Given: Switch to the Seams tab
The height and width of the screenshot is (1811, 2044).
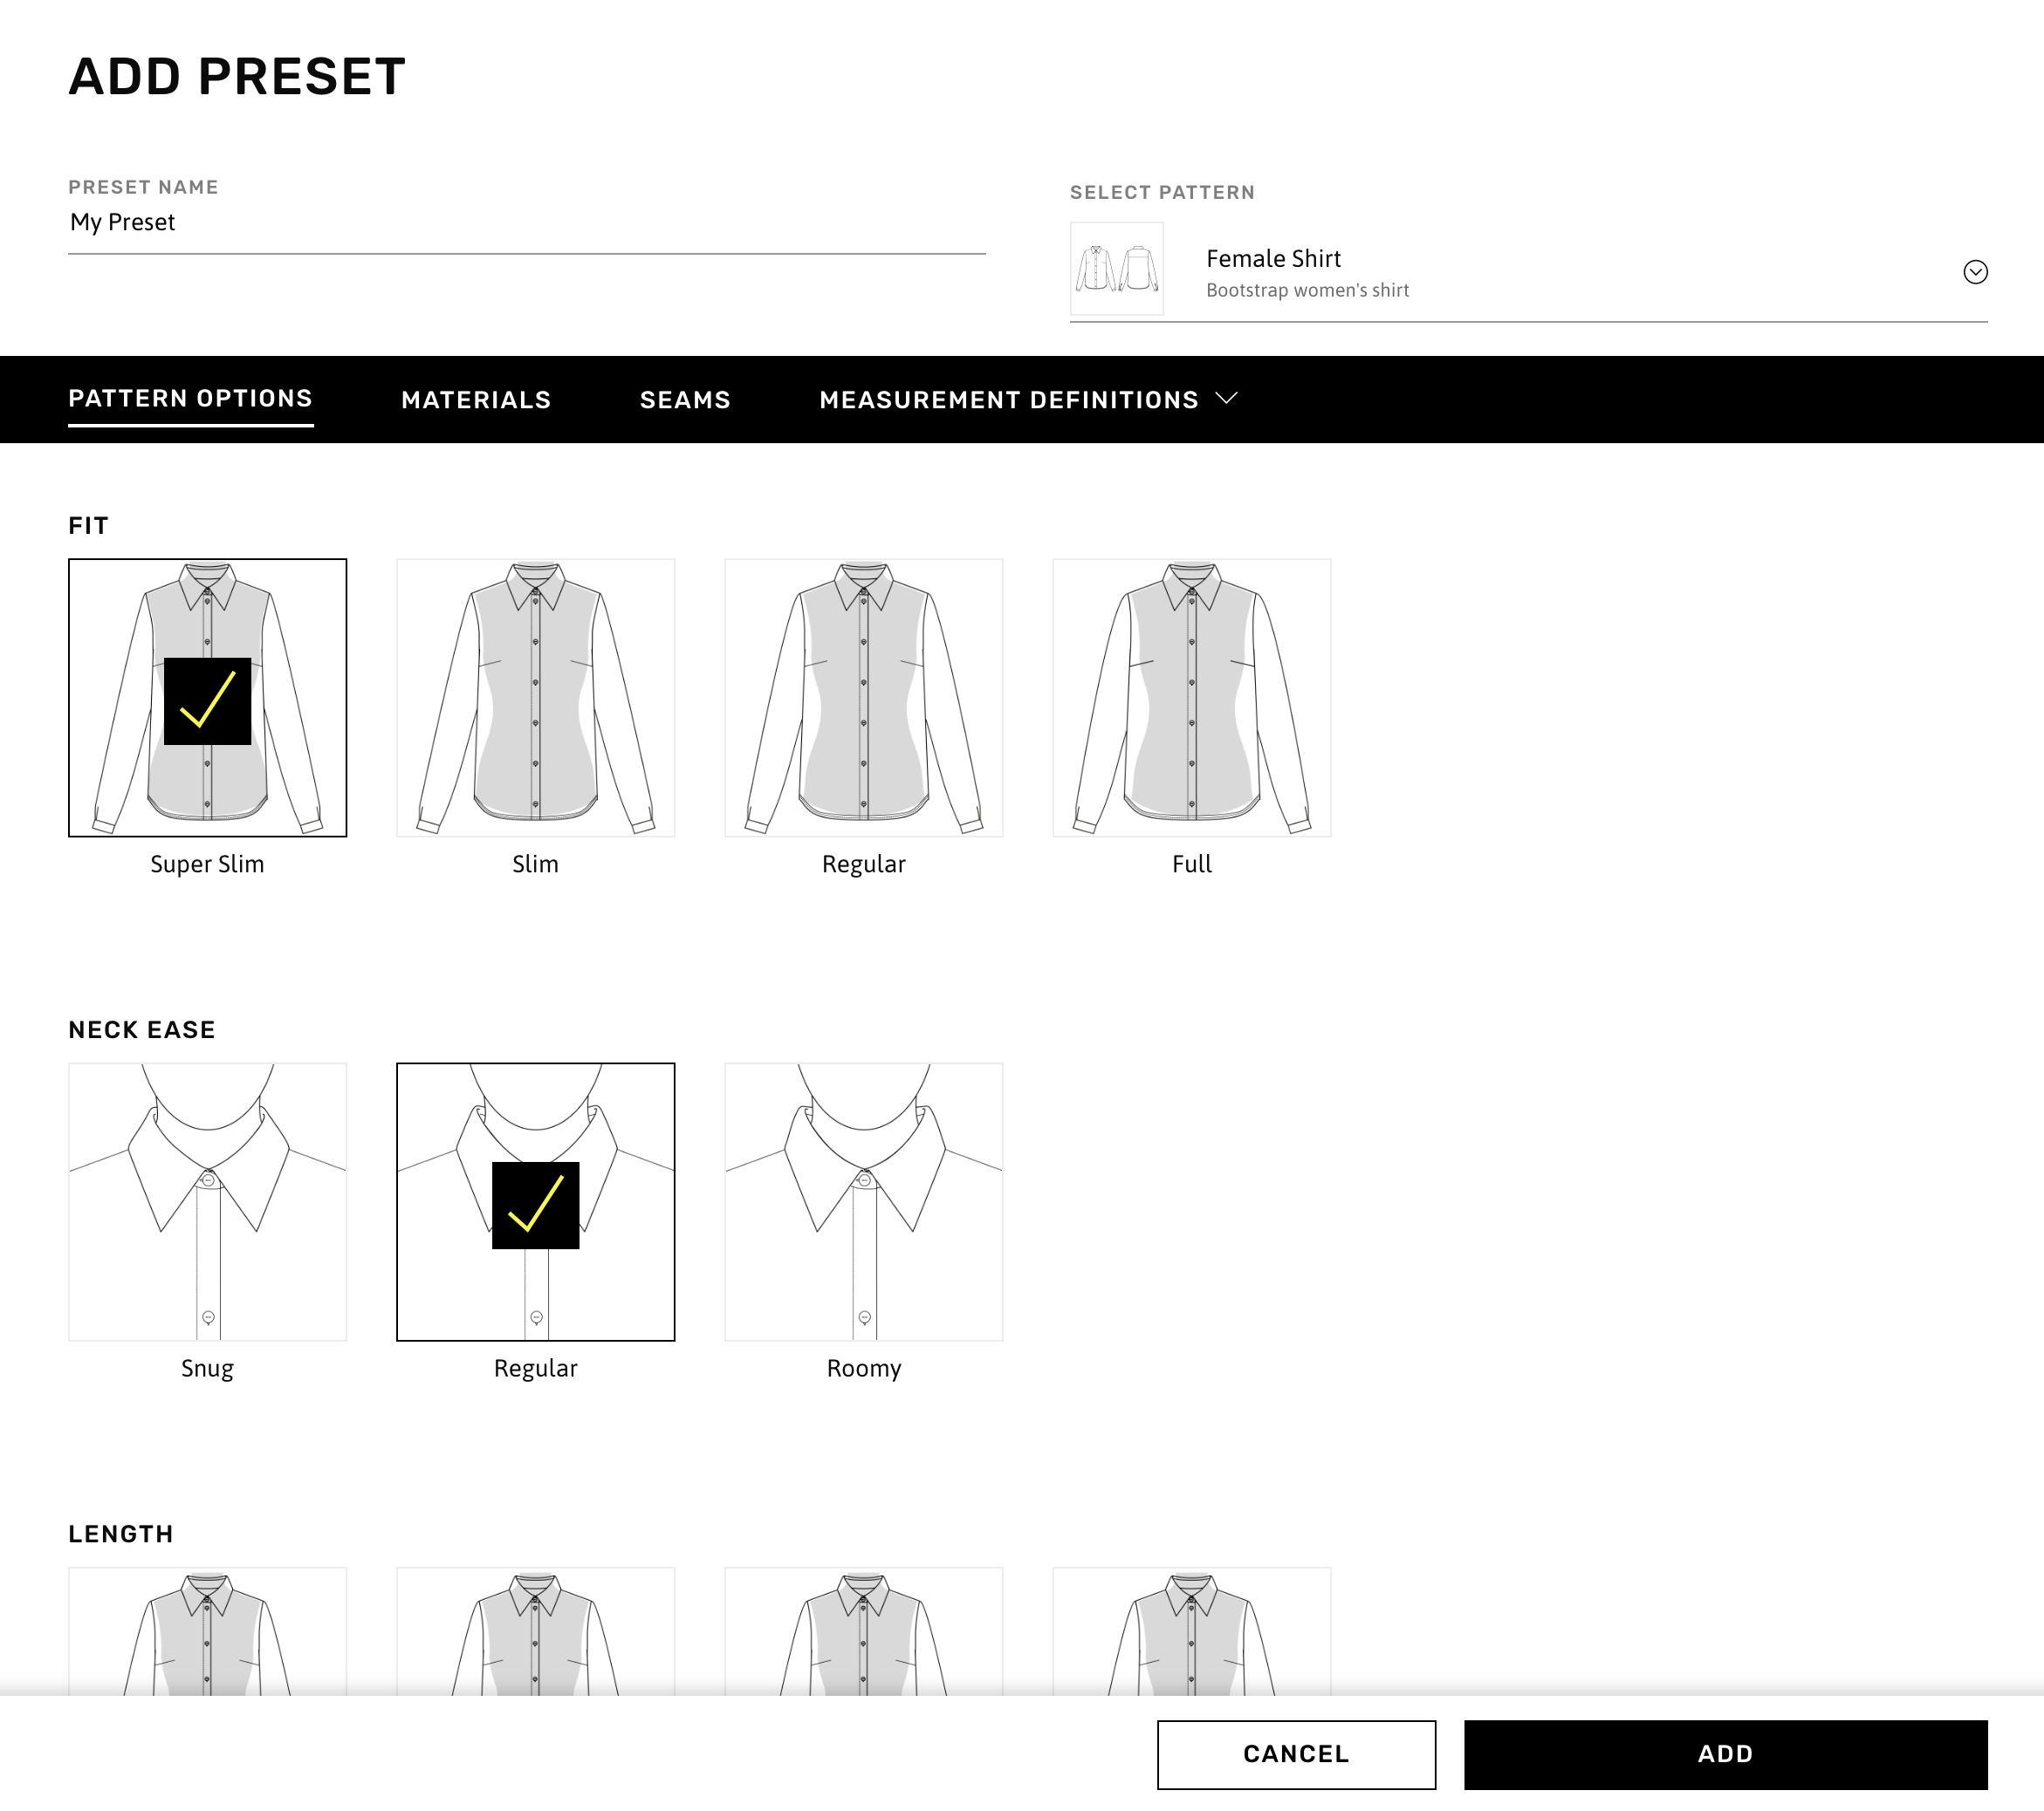Looking at the screenshot, I should pos(685,400).
